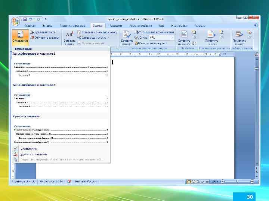269x201 pixels.
Task: Open the Customize Quick Access Toolbar arrow
Action: tap(46, 19)
